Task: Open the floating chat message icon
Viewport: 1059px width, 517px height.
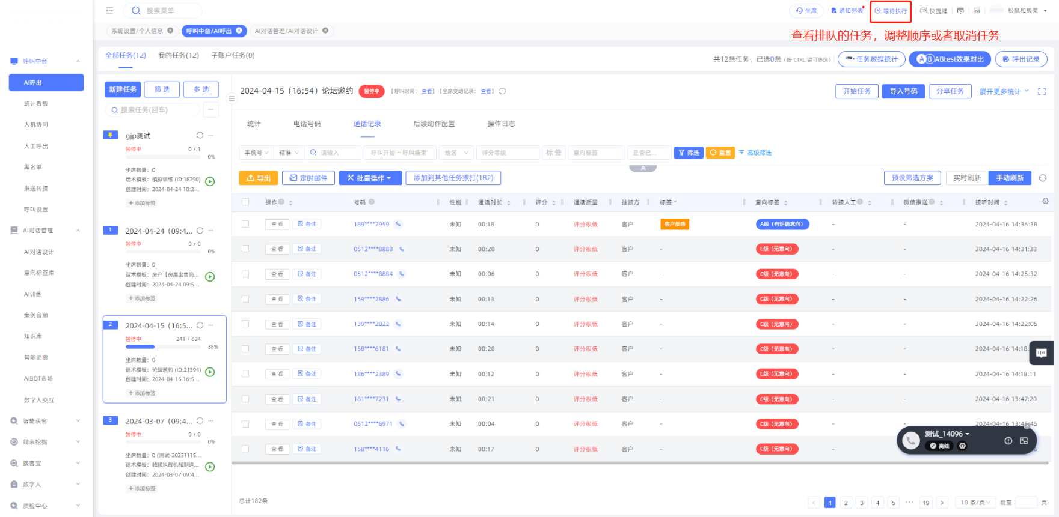Action: coord(1041,353)
